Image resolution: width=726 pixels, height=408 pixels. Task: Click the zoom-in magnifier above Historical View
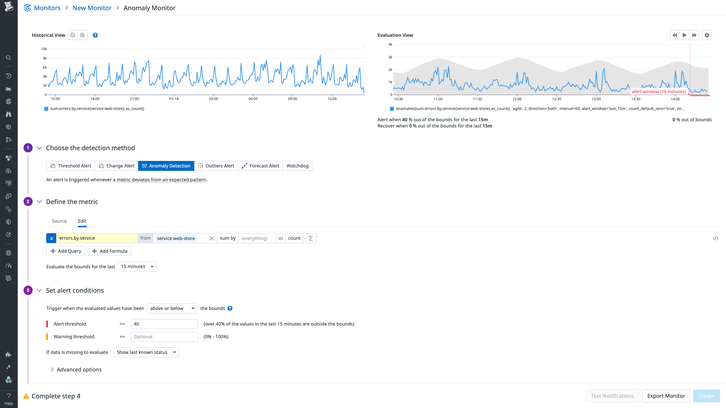(83, 35)
